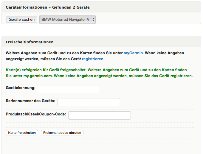Viewport: 203px width, 154px height.
Task: Open the myGarmin link
Action: pos(133,53)
